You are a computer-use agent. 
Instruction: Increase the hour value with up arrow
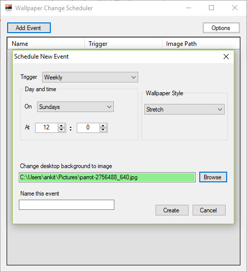pyautogui.click(x=61, y=126)
